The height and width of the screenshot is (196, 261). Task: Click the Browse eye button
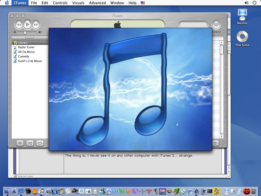click(x=216, y=25)
